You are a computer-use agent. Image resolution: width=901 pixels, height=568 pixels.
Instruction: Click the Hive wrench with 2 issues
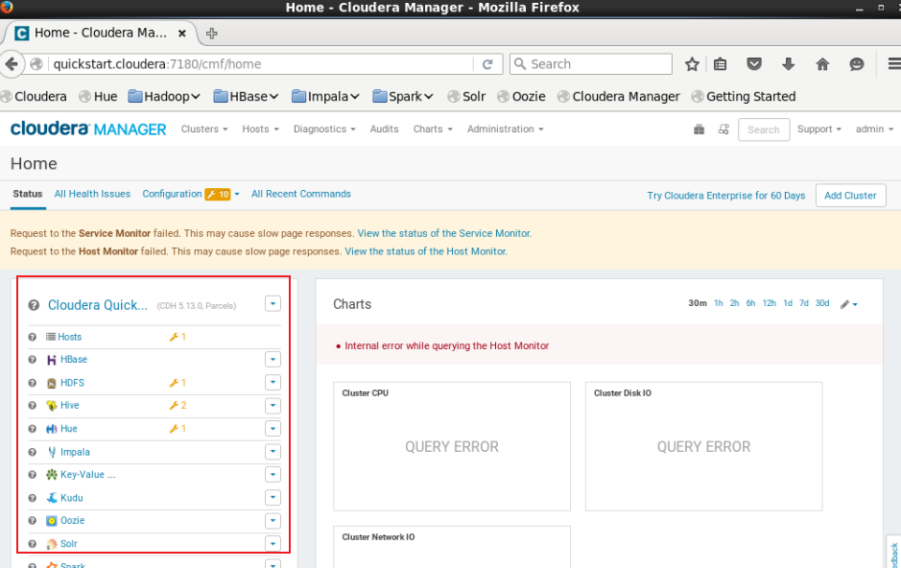178,406
